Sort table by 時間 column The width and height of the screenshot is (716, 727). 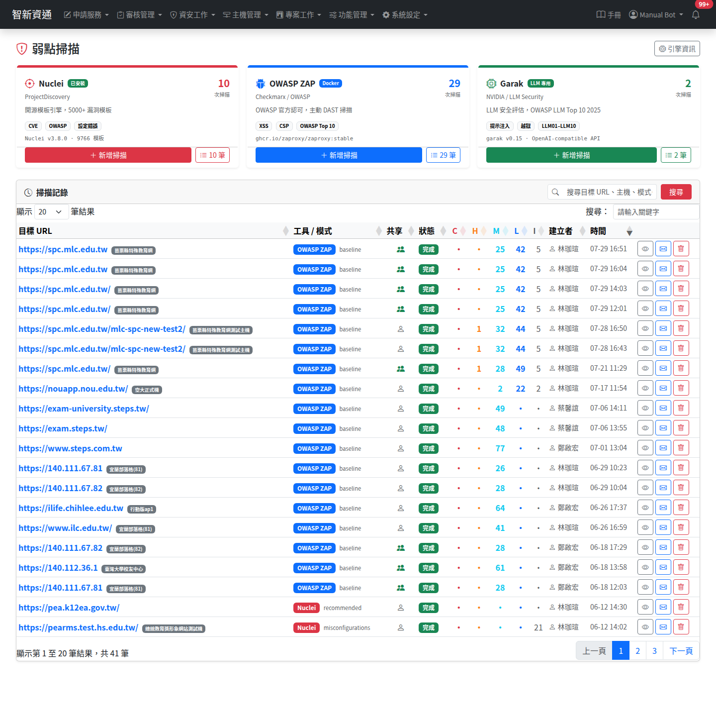click(x=611, y=231)
